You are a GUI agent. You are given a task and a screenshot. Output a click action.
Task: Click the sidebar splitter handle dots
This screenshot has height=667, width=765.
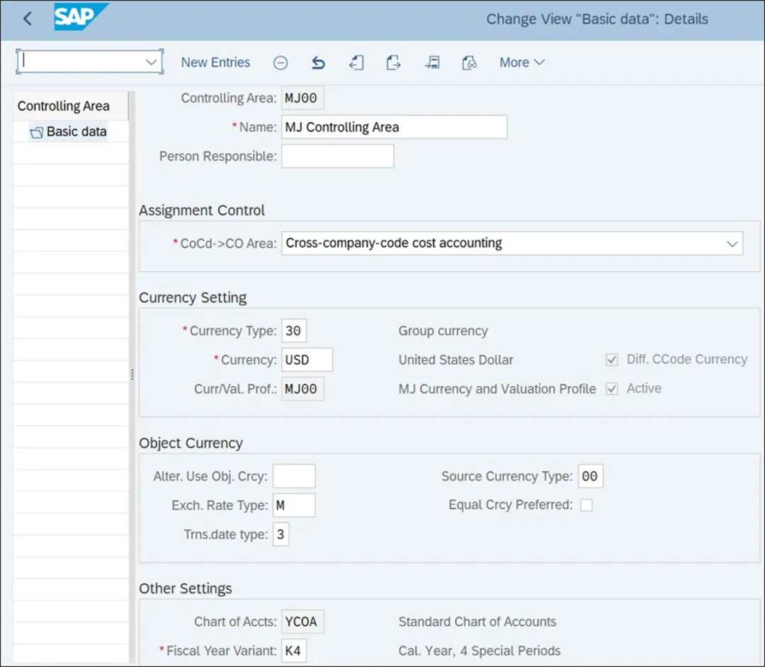pos(132,375)
